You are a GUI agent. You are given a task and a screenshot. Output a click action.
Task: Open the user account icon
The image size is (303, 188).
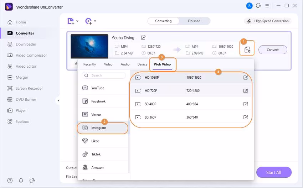click(x=249, y=6)
